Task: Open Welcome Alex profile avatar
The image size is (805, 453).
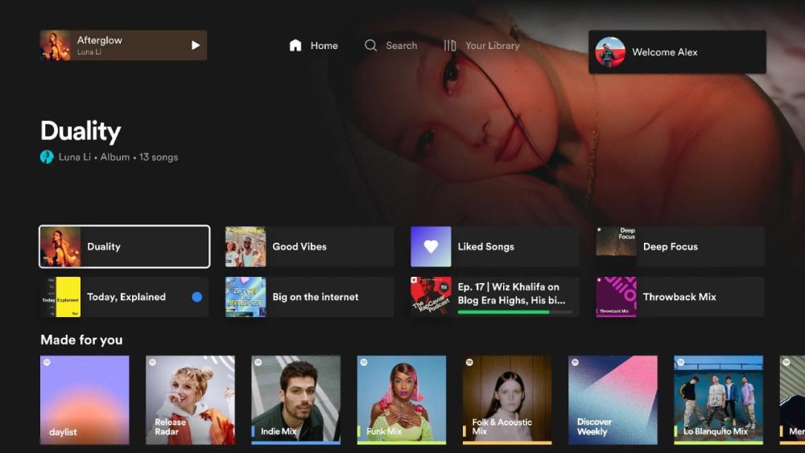Action: coord(610,51)
